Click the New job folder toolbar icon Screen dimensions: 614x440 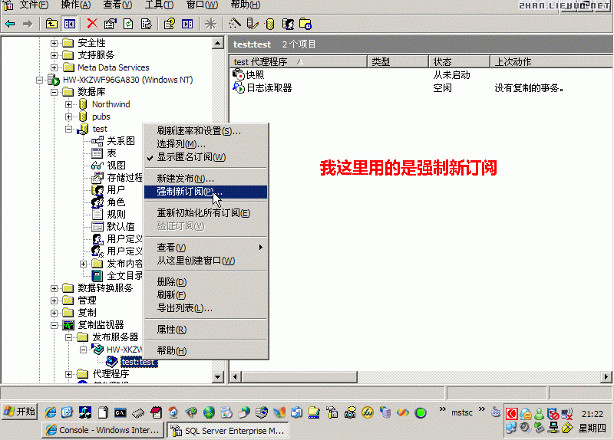(x=305, y=25)
